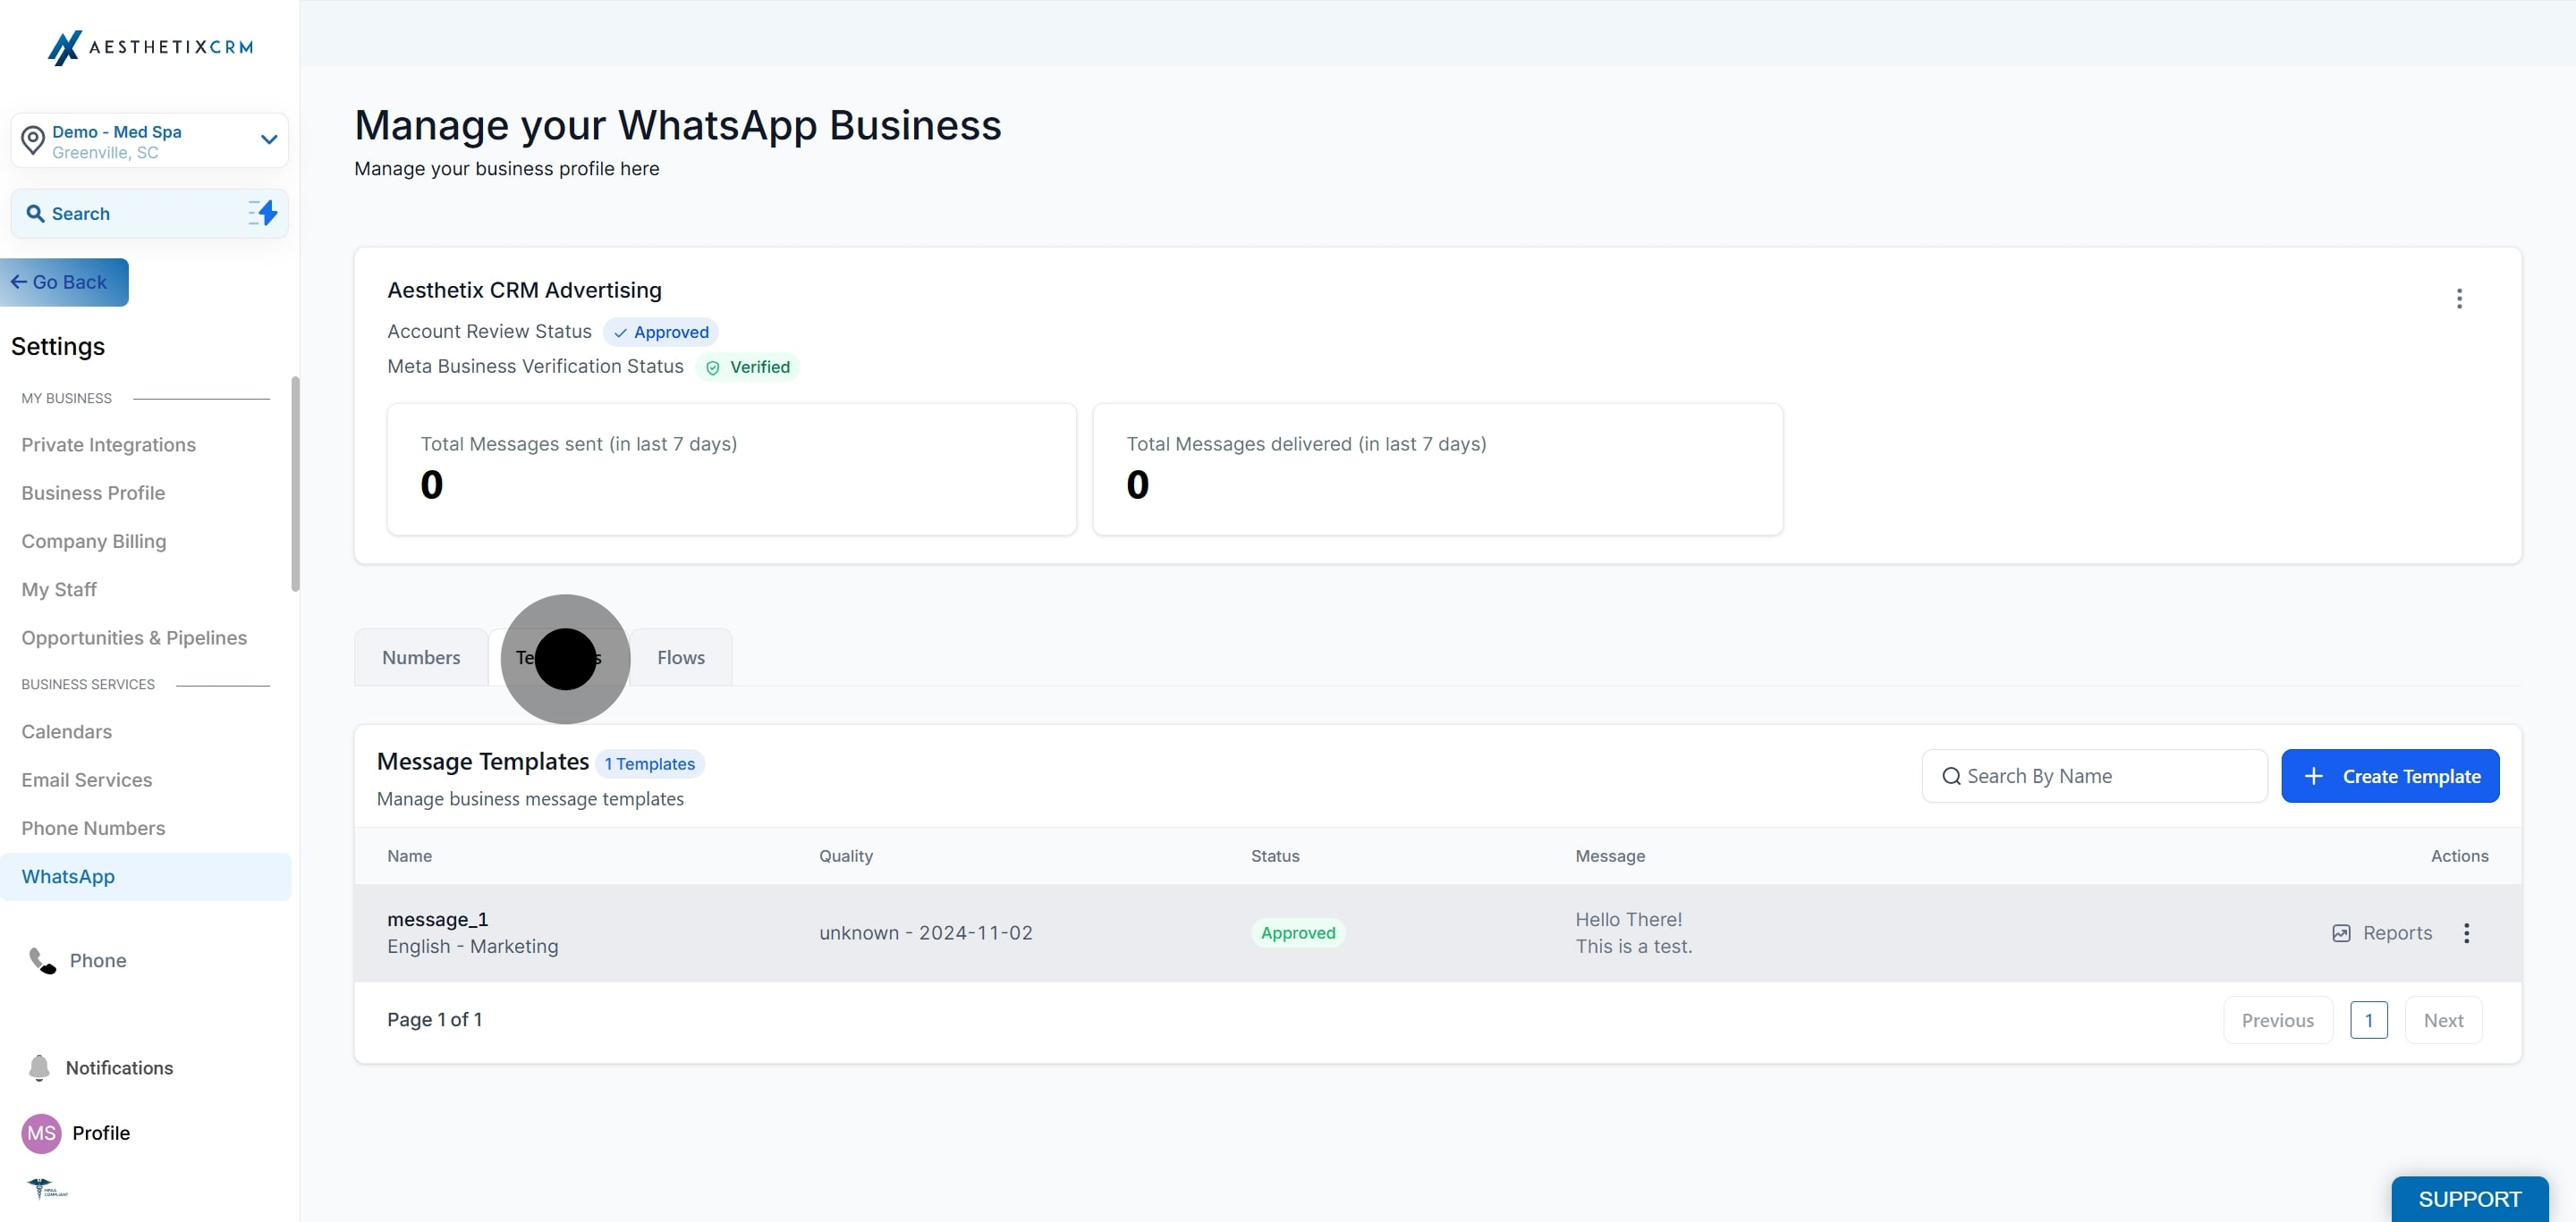Click the AesthetixCRM logo
Viewport: 2576px width, 1222px height.
(x=150, y=47)
